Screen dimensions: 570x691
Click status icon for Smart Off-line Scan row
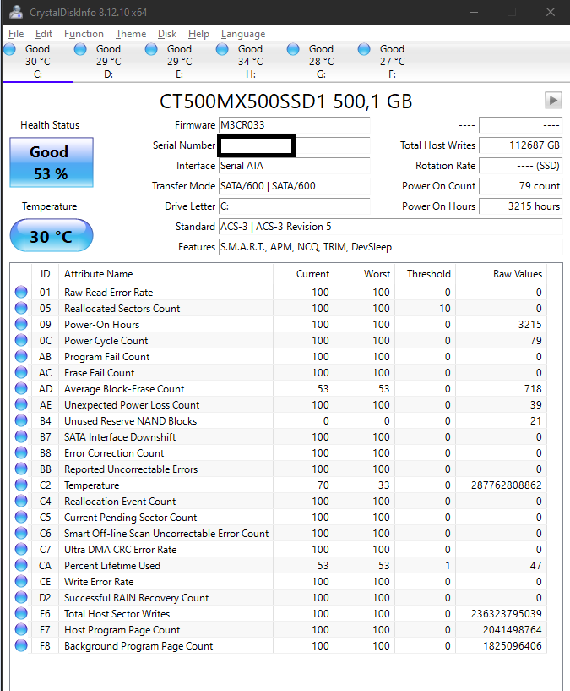click(x=21, y=533)
